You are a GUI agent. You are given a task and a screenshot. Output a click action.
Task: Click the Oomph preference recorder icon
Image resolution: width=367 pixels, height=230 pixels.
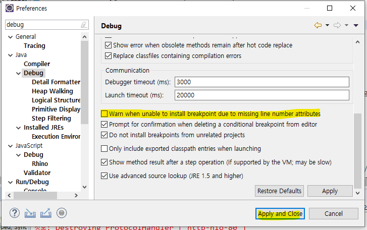(62, 213)
